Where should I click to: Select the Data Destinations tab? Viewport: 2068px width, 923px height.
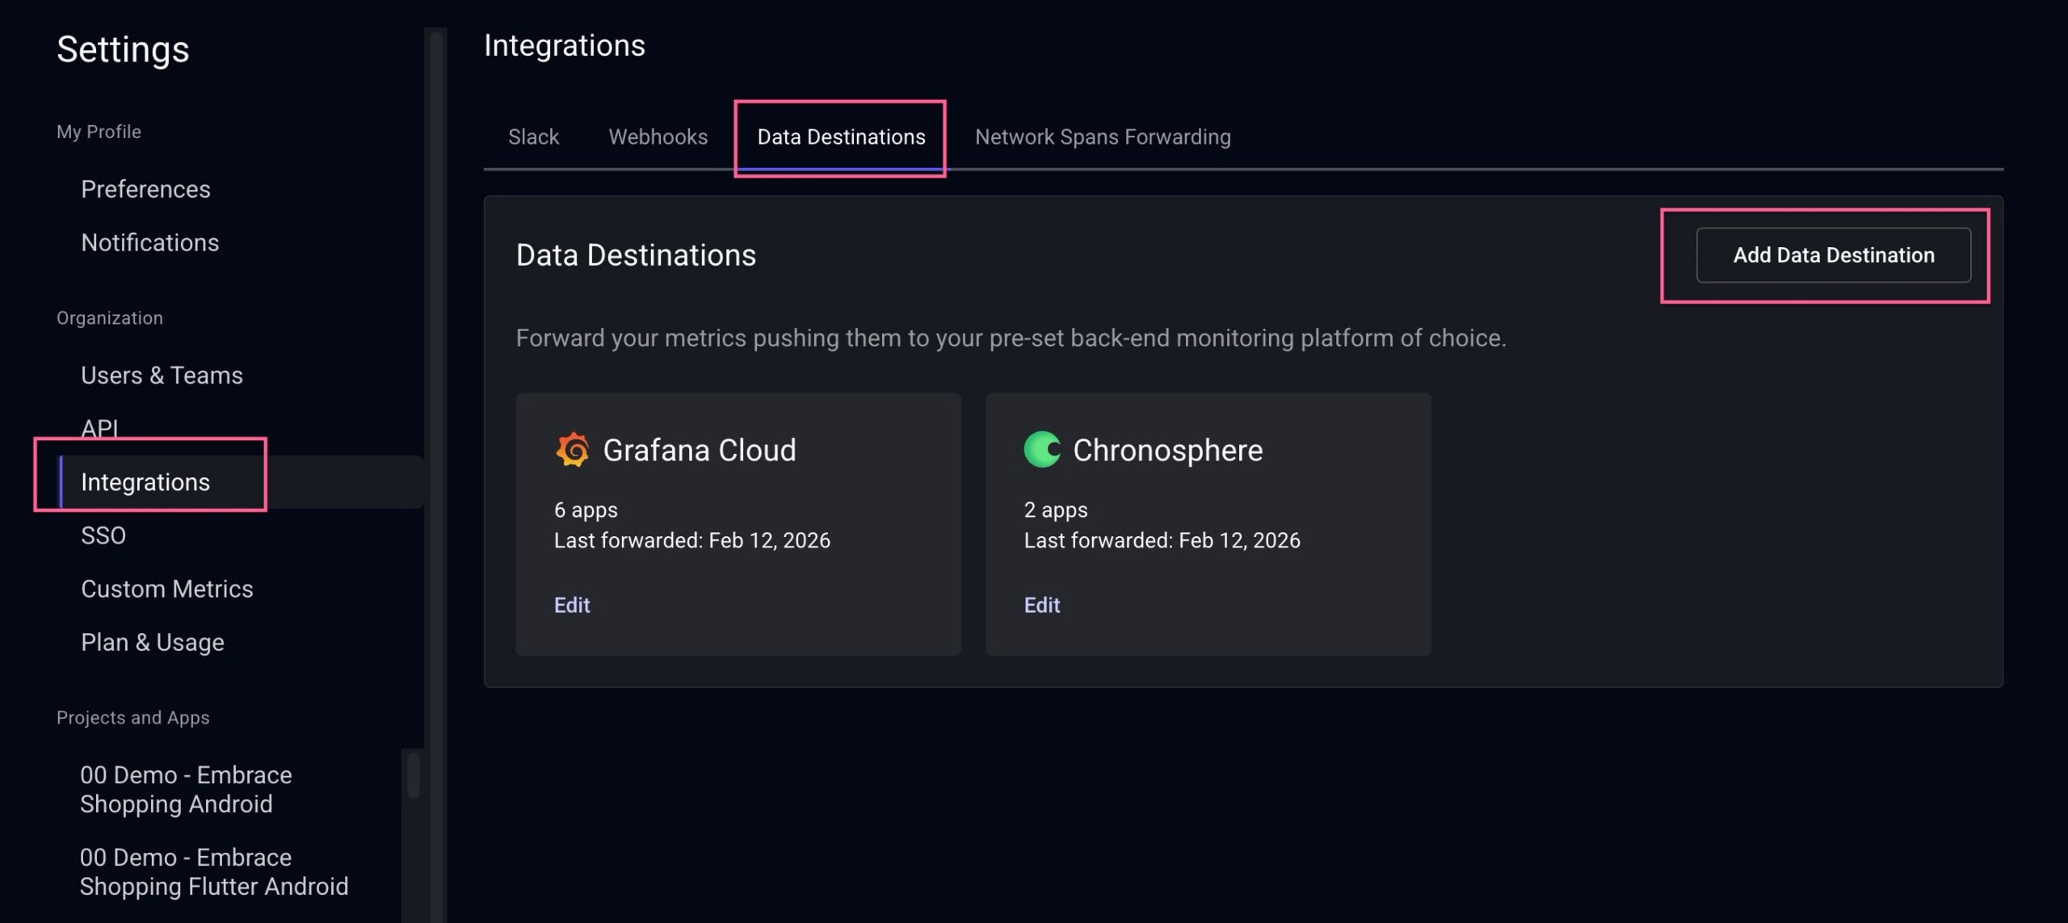click(841, 136)
